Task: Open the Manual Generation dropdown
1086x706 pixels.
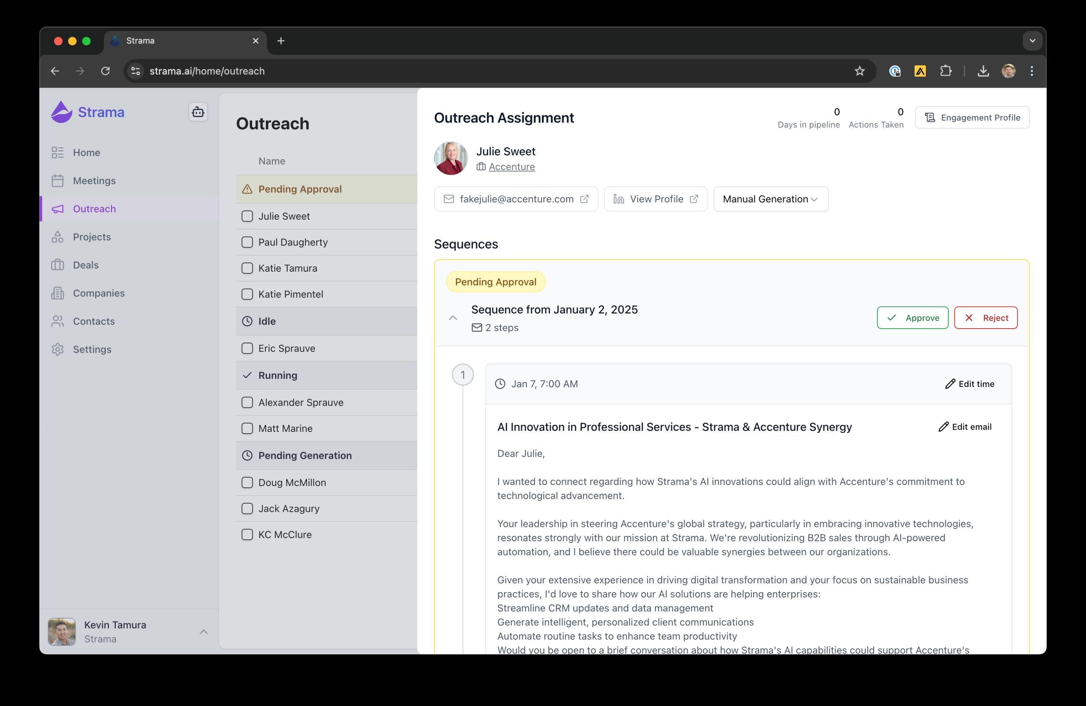Action: [x=771, y=199]
